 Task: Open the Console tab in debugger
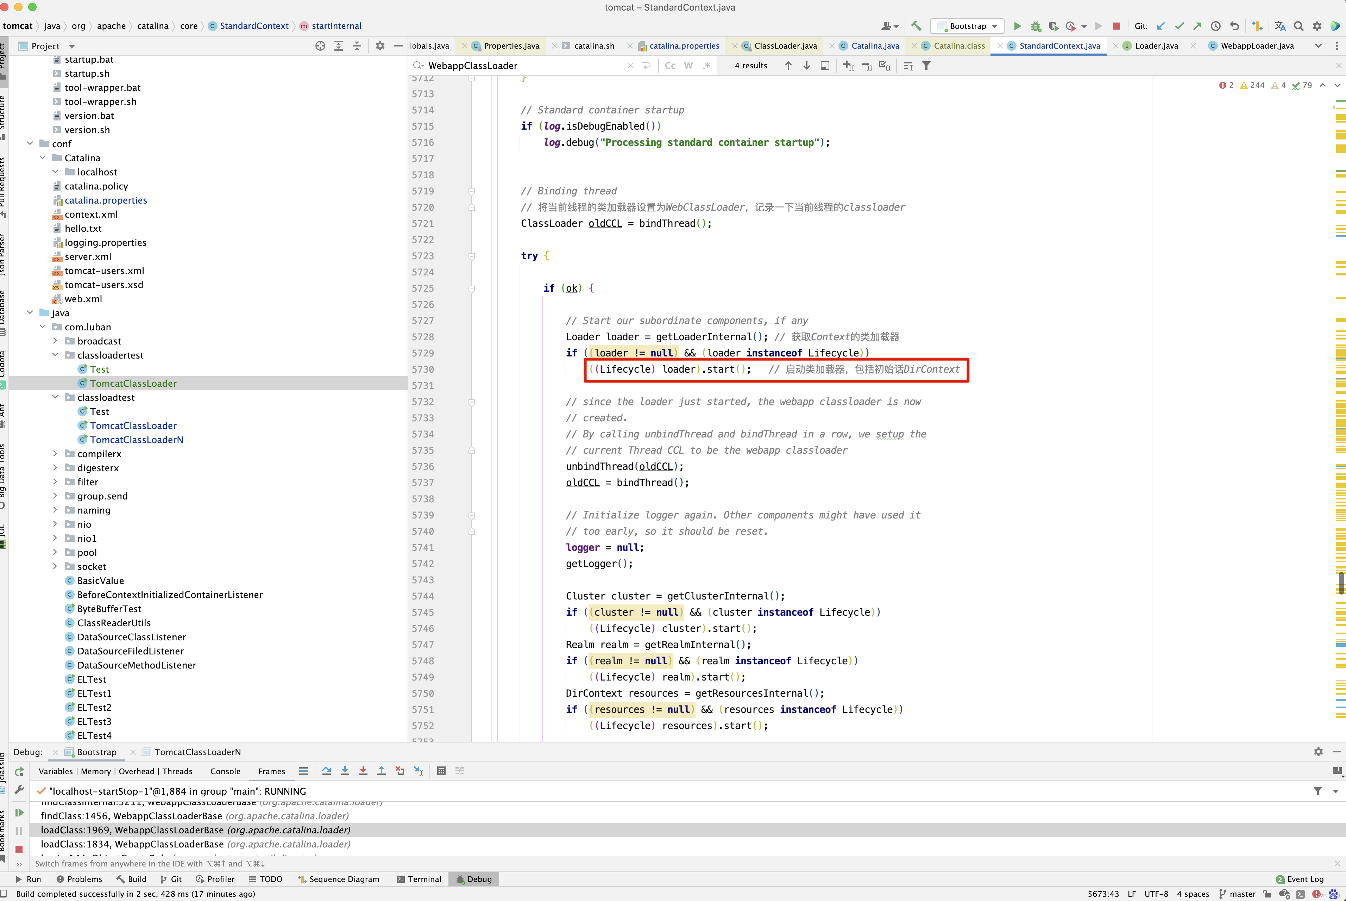[225, 771]
